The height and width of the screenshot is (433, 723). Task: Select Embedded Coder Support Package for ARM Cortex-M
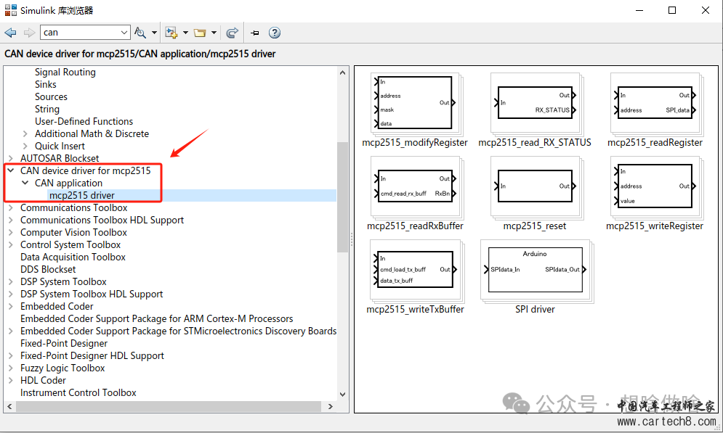click(157, 318)
